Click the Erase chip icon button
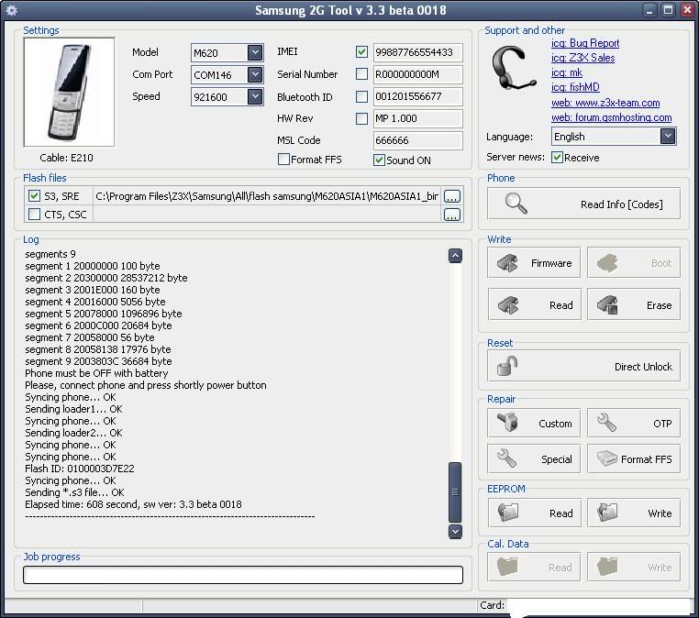The width and height of the screenshot is (699, 618). point(634,304)
